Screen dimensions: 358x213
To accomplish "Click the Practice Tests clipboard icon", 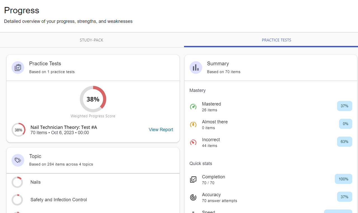I will 18,68.
